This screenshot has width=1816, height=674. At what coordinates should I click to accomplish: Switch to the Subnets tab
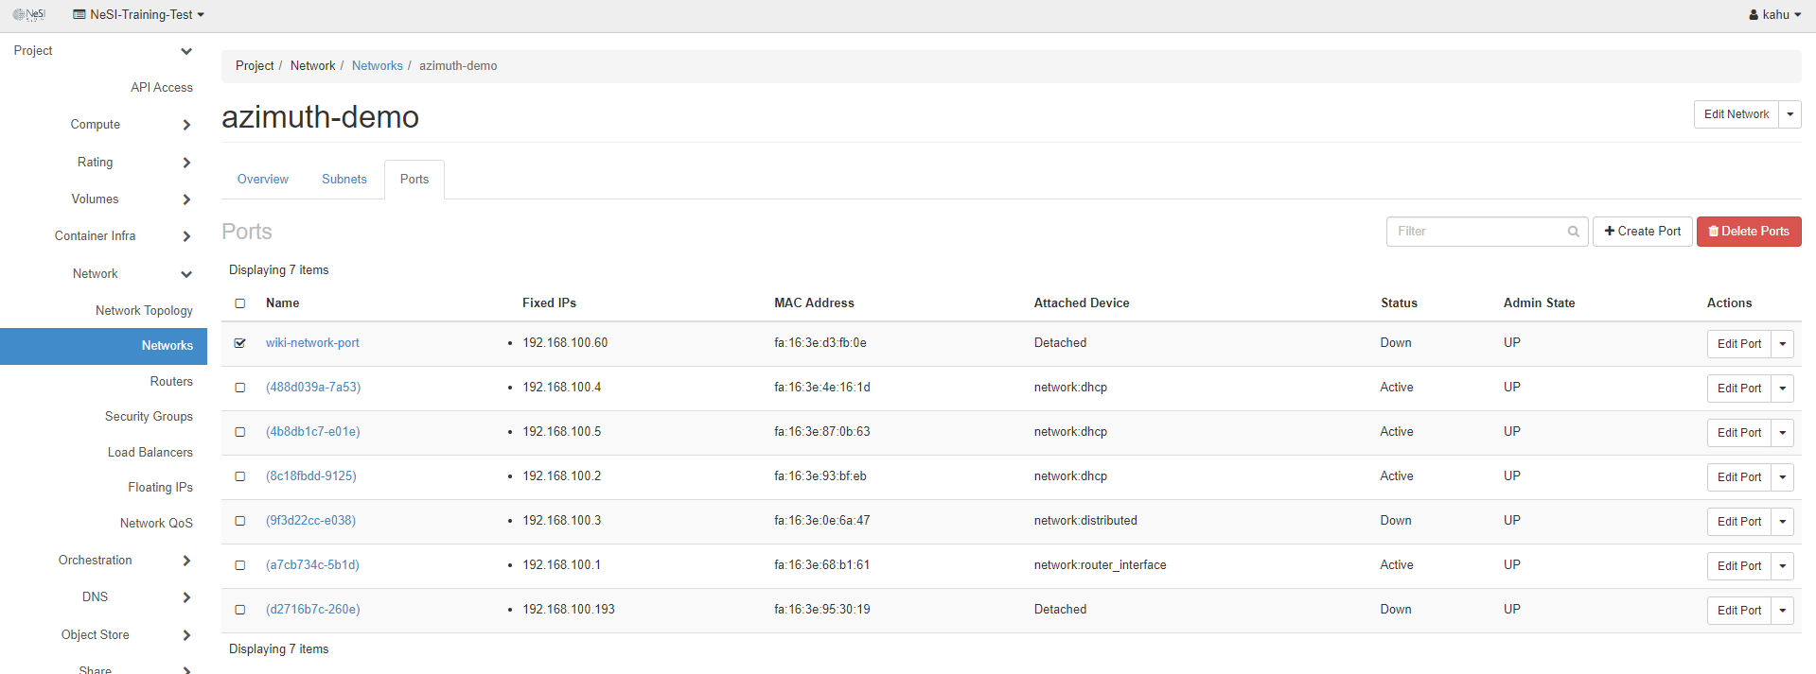click(344, 180)
